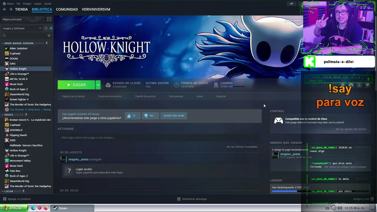Collapse the INDIES collection
Image resolution: width=377 pixels, height=212 pixels.
pyautogui.click(x=3, y=115)
